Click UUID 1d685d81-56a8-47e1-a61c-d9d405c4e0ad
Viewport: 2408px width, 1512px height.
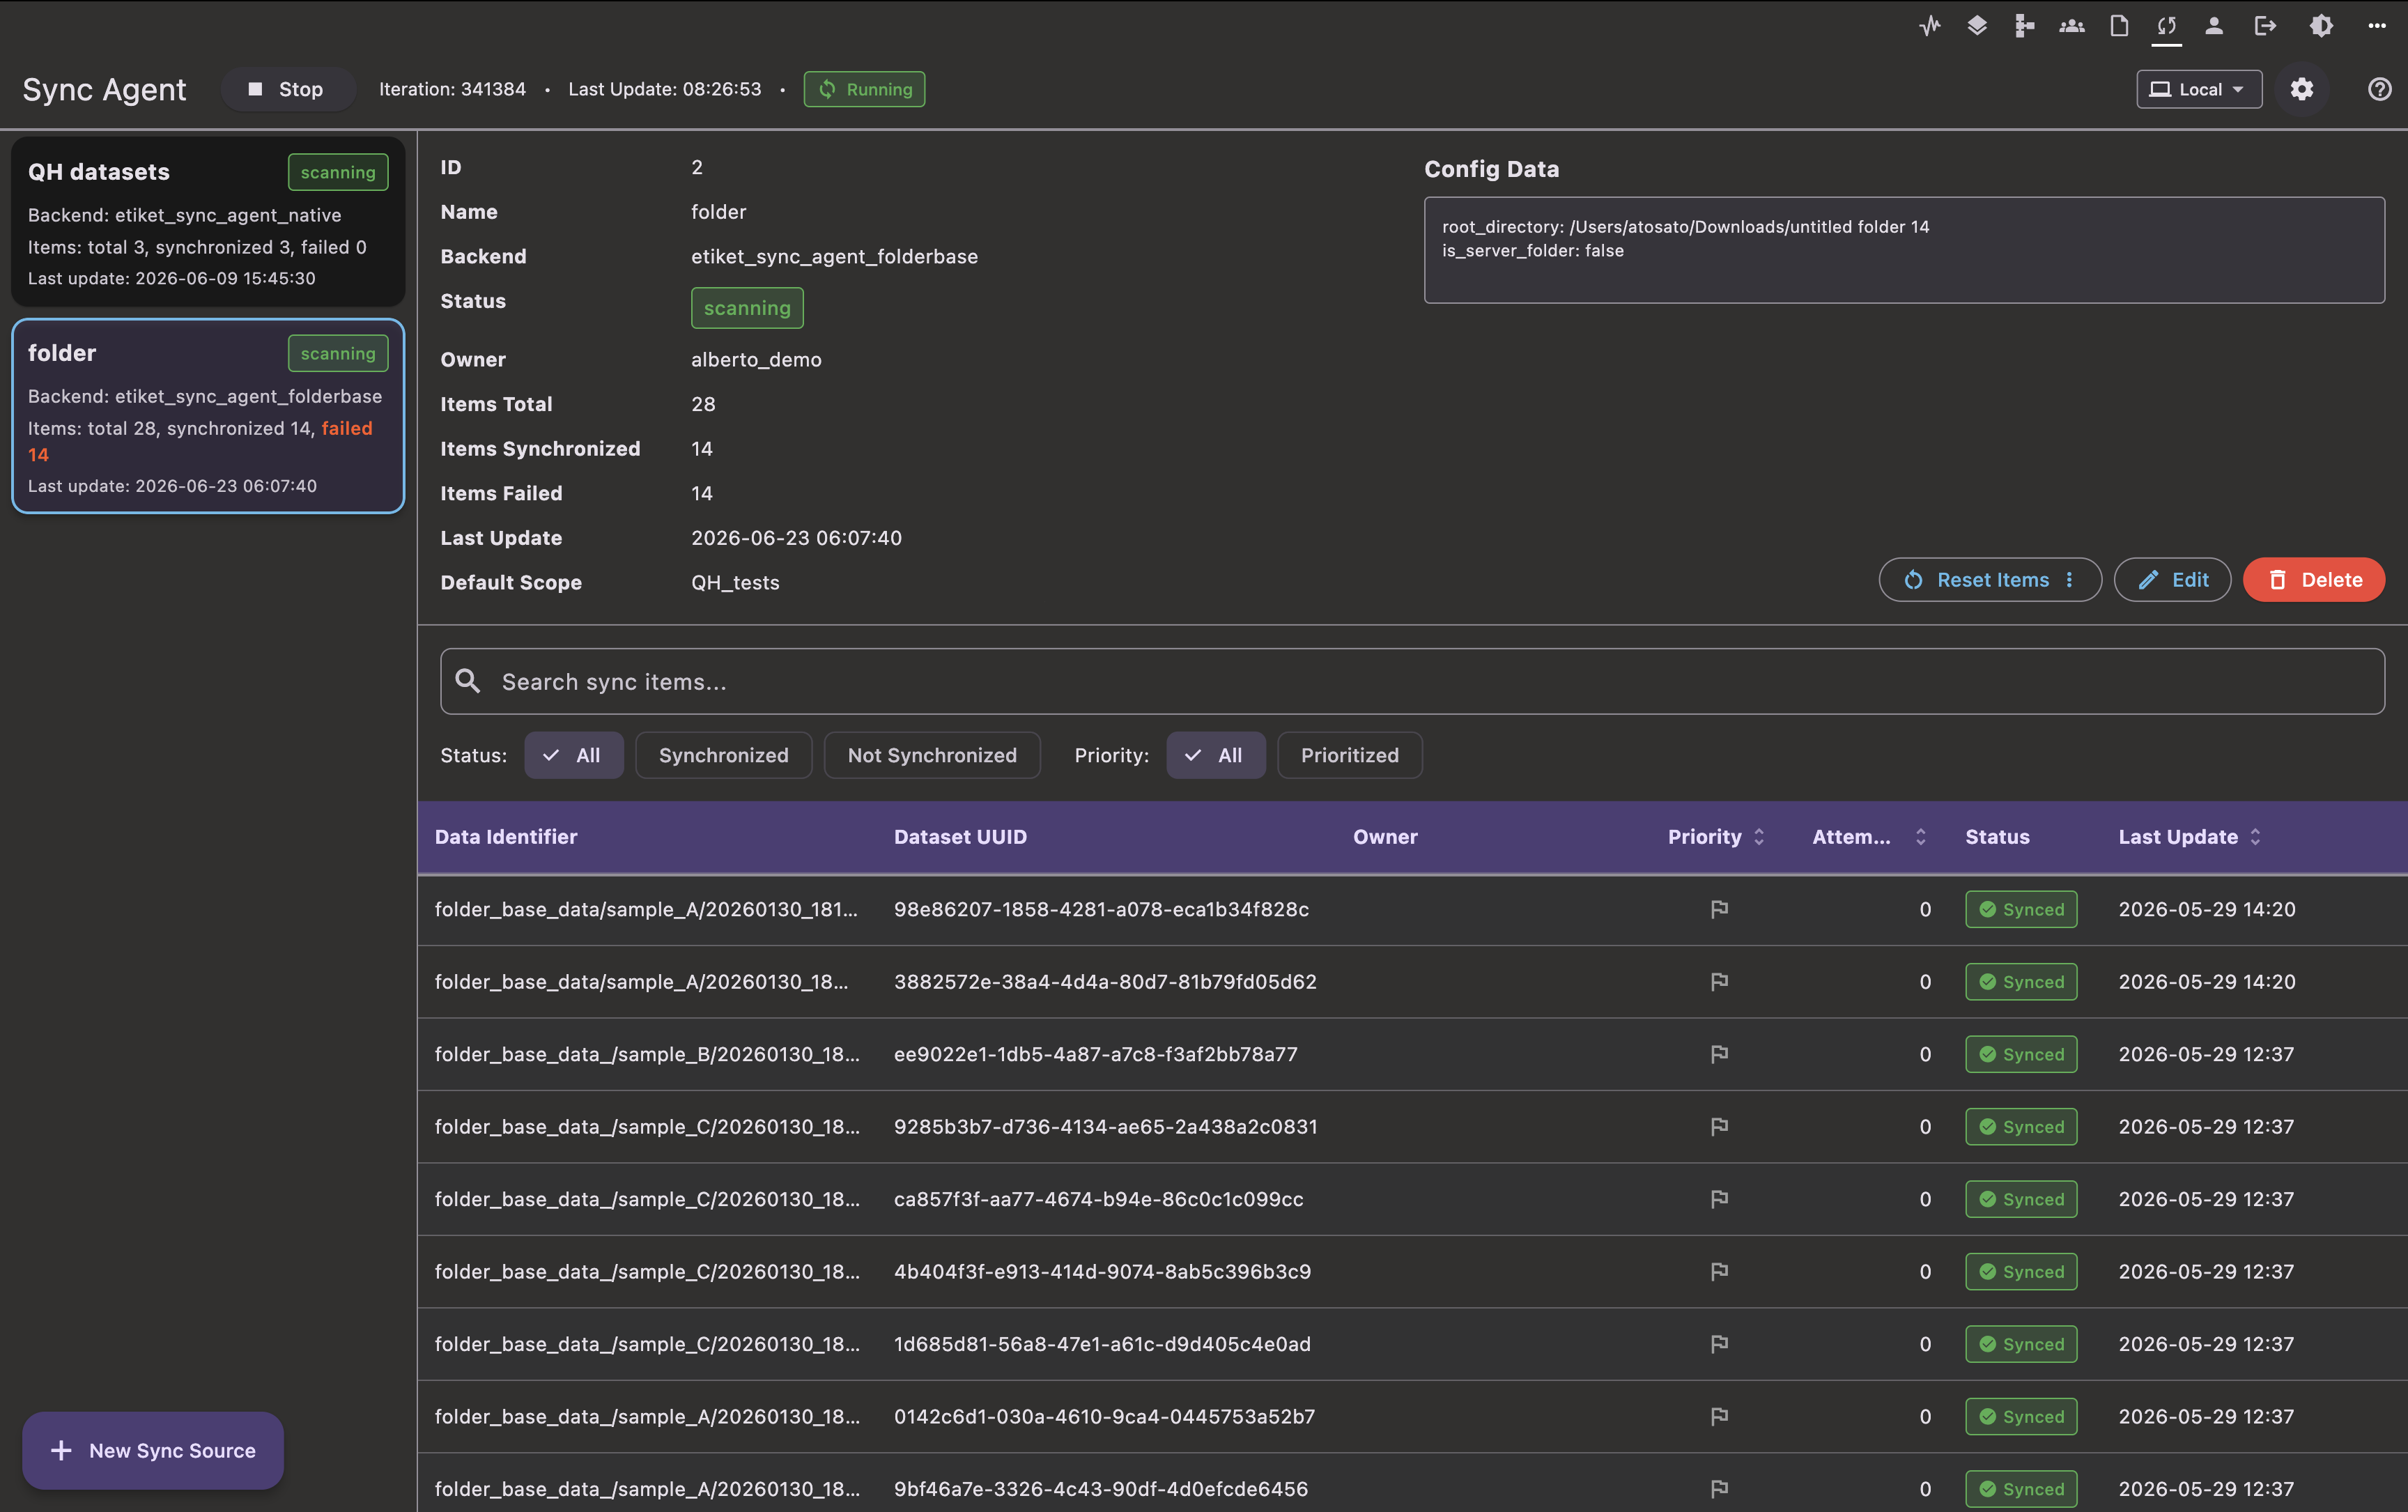[1102, 1344]
